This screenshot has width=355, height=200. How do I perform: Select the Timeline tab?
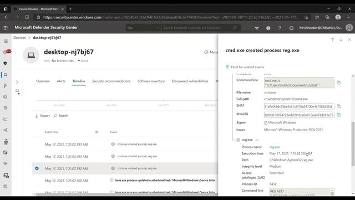coord(79,81)
